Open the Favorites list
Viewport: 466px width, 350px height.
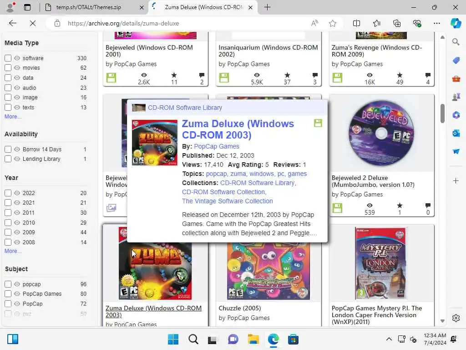[x=376, y=23]
